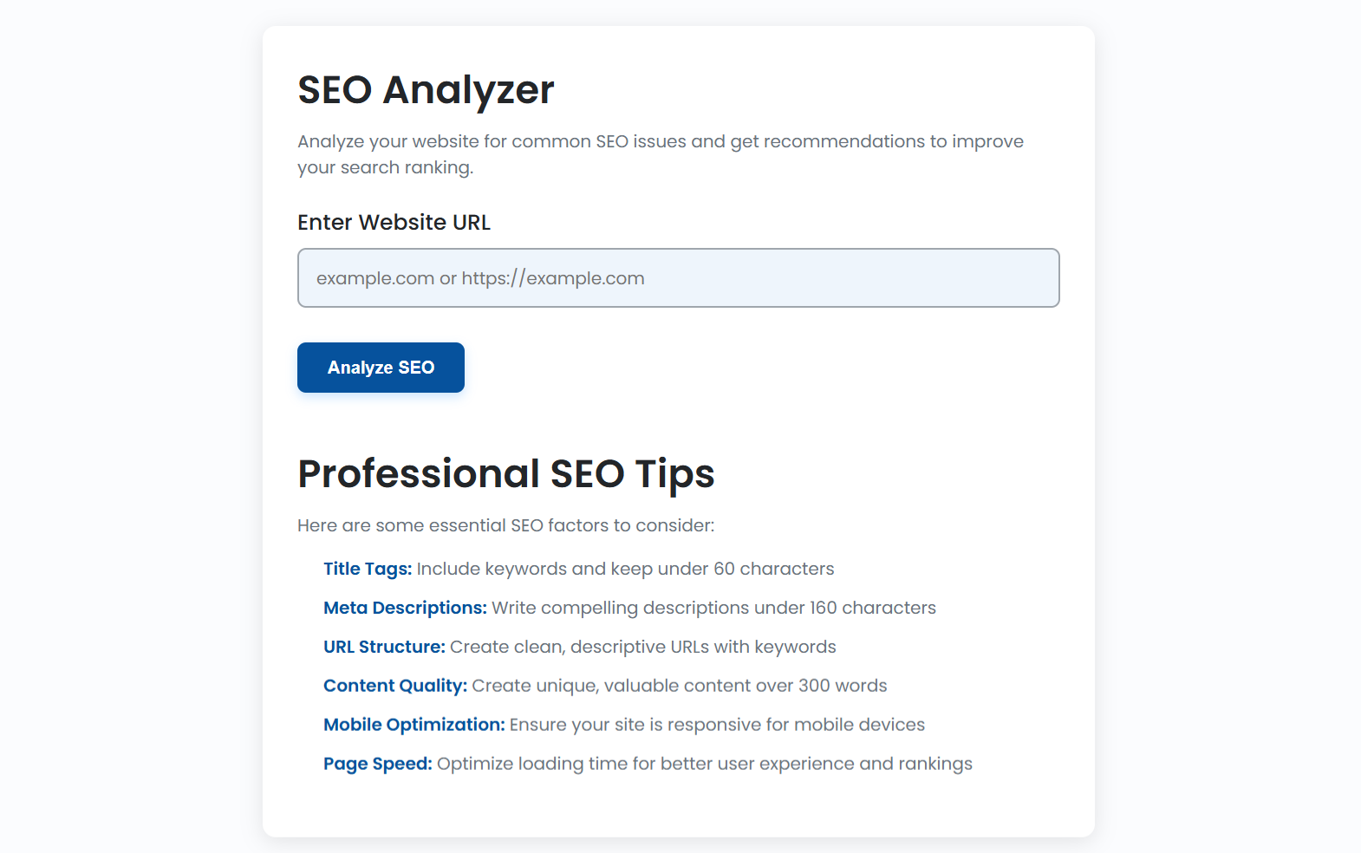1361x853 pixels.
Task: Click the URL Structure tip label
Action: coord(384,647)
